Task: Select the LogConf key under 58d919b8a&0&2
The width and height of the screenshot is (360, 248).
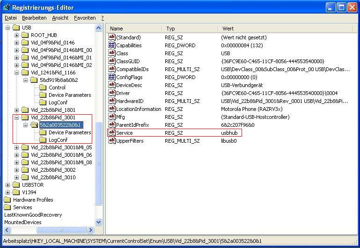Action: pos(58,102)
